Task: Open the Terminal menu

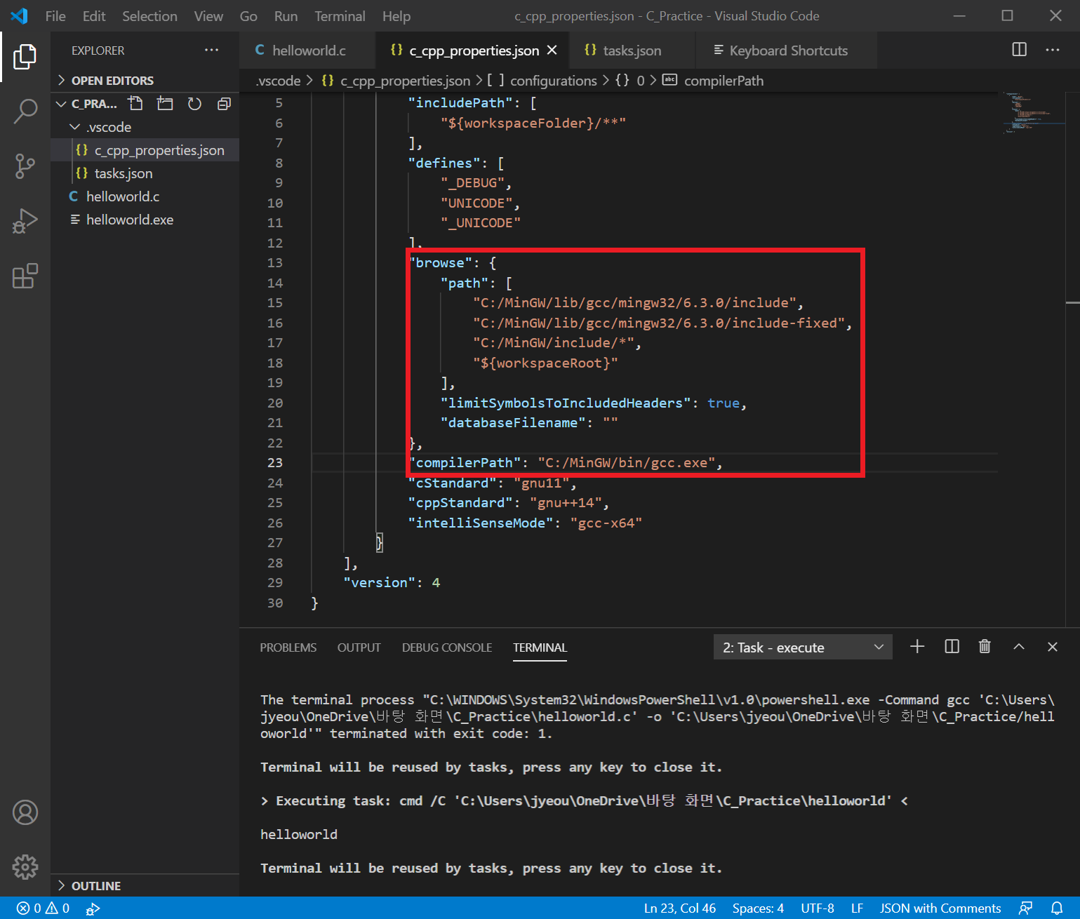Action: pyautogui.click(x=340, y=16)
